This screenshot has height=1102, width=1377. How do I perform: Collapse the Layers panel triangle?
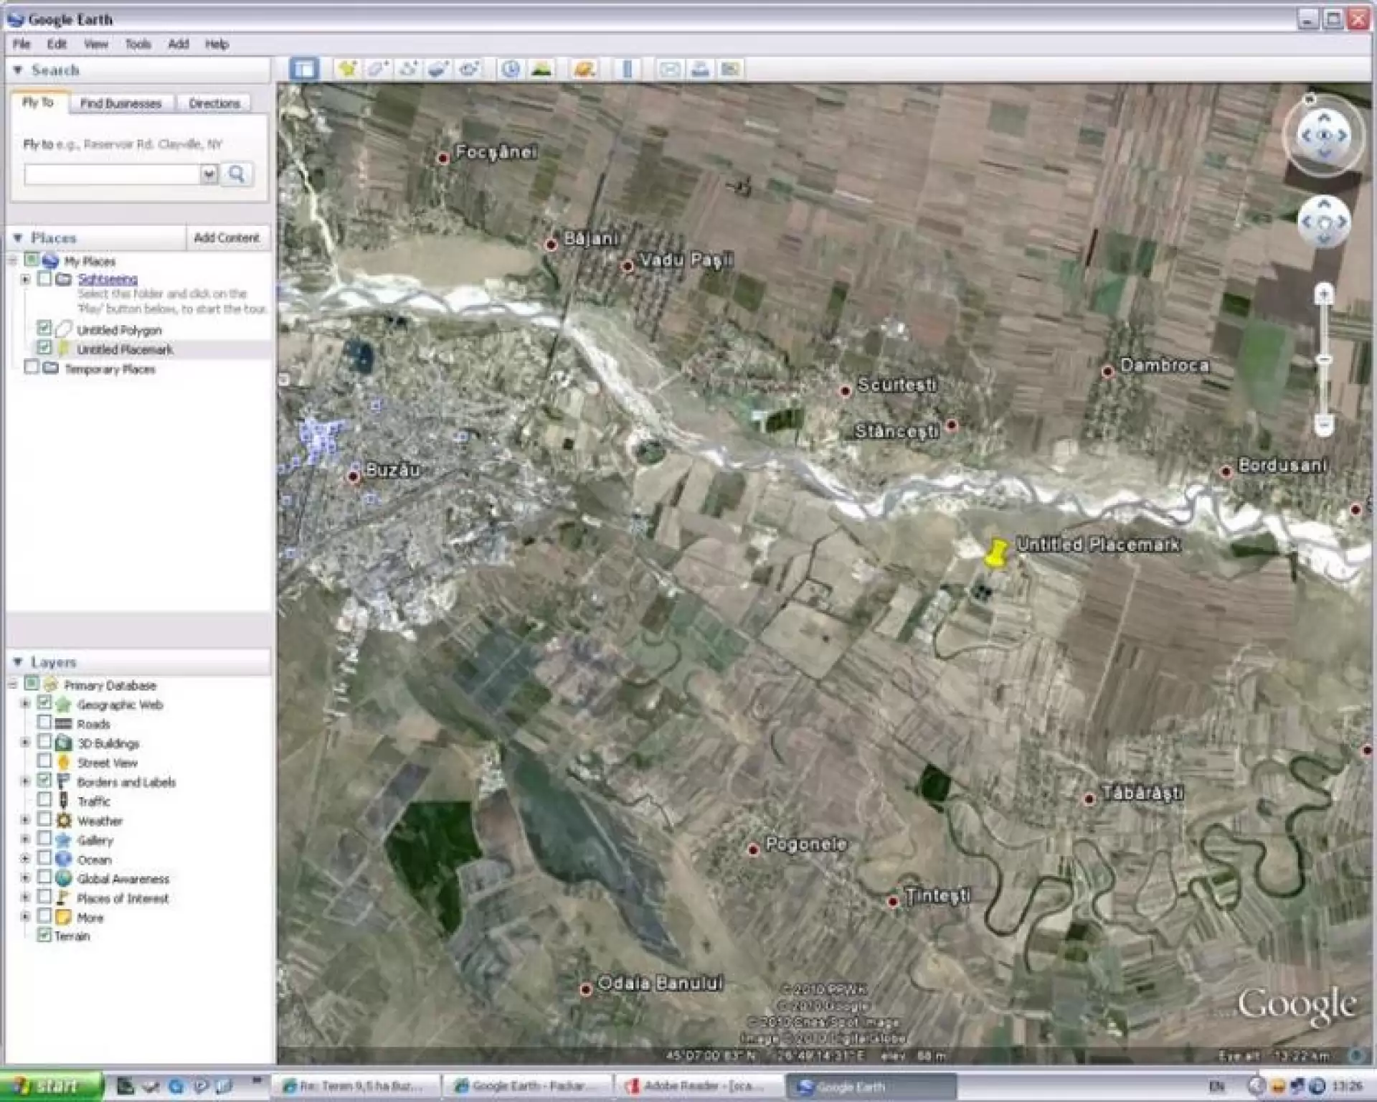coord(18,662)
